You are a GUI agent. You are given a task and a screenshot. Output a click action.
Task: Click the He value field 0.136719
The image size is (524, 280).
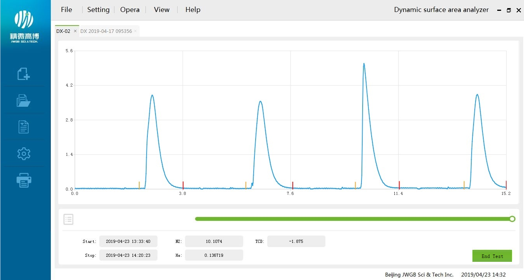tap(214, 255)
